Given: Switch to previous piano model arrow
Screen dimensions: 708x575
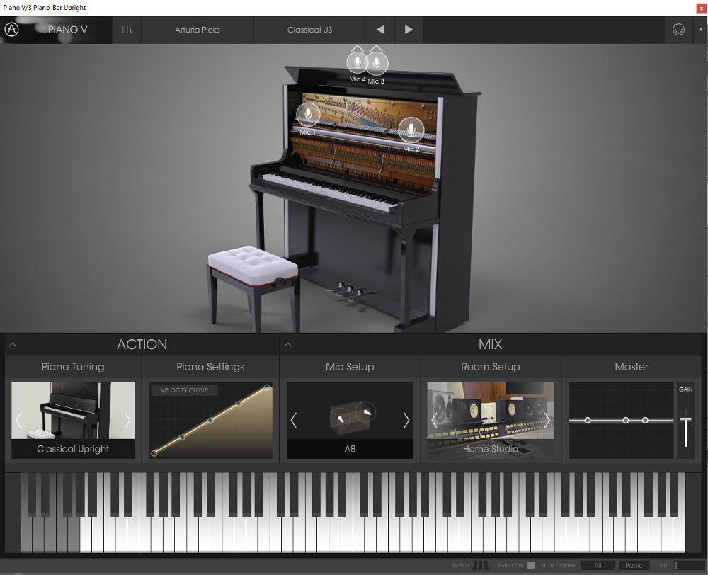Looking at the screenshot, I should click(x=18, y=420).
